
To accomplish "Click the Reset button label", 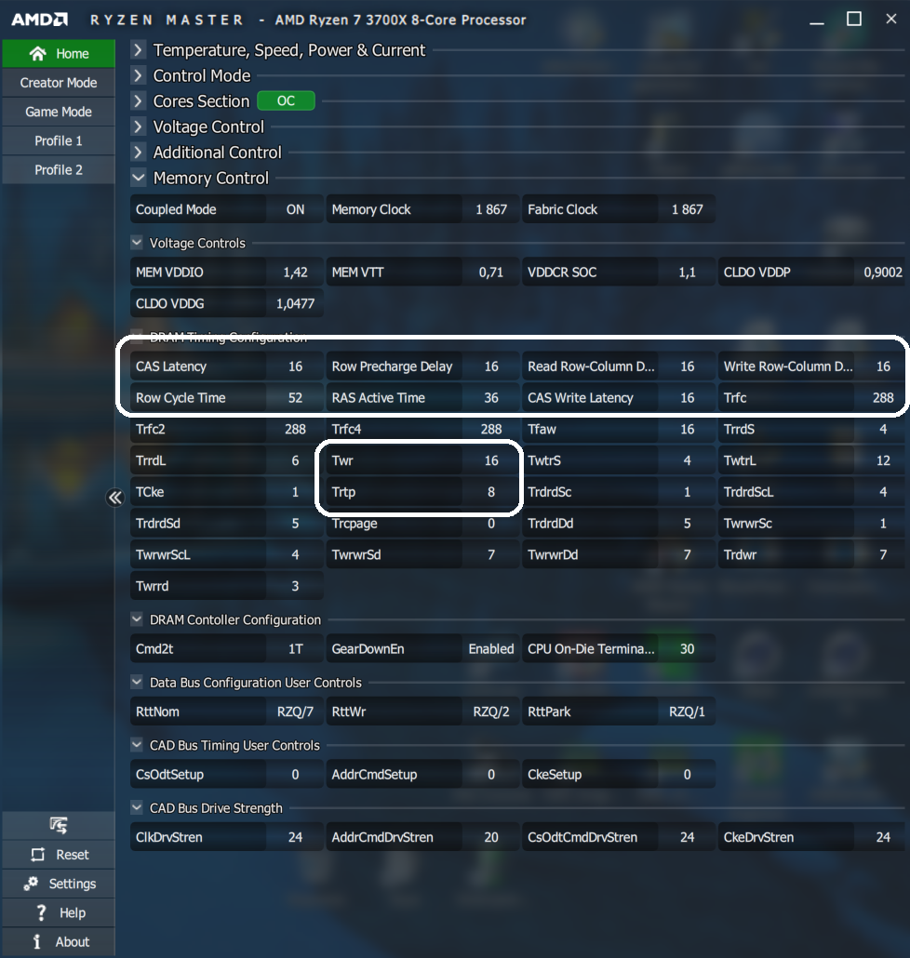I will pos(73,855).
